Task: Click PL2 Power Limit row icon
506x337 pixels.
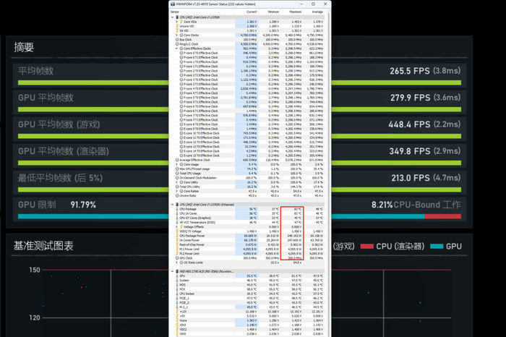Action: (x=177, y=253)
